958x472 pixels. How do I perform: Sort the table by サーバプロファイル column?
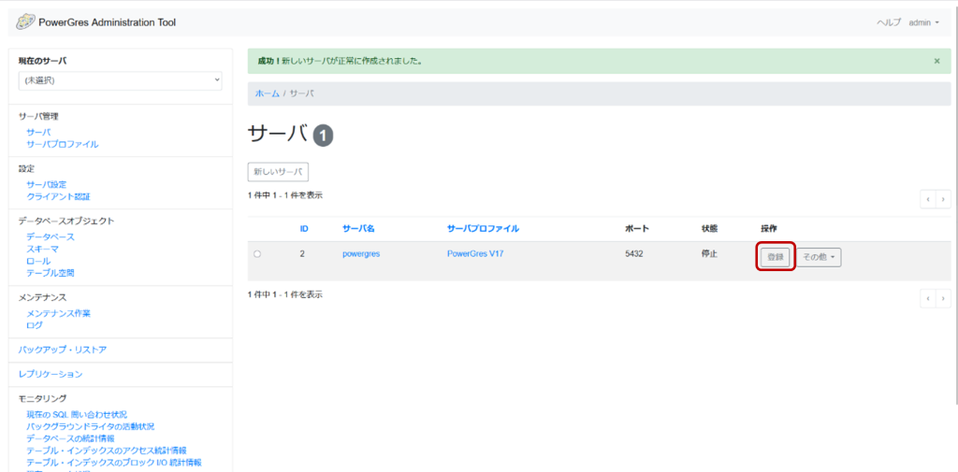click(483, 229)
